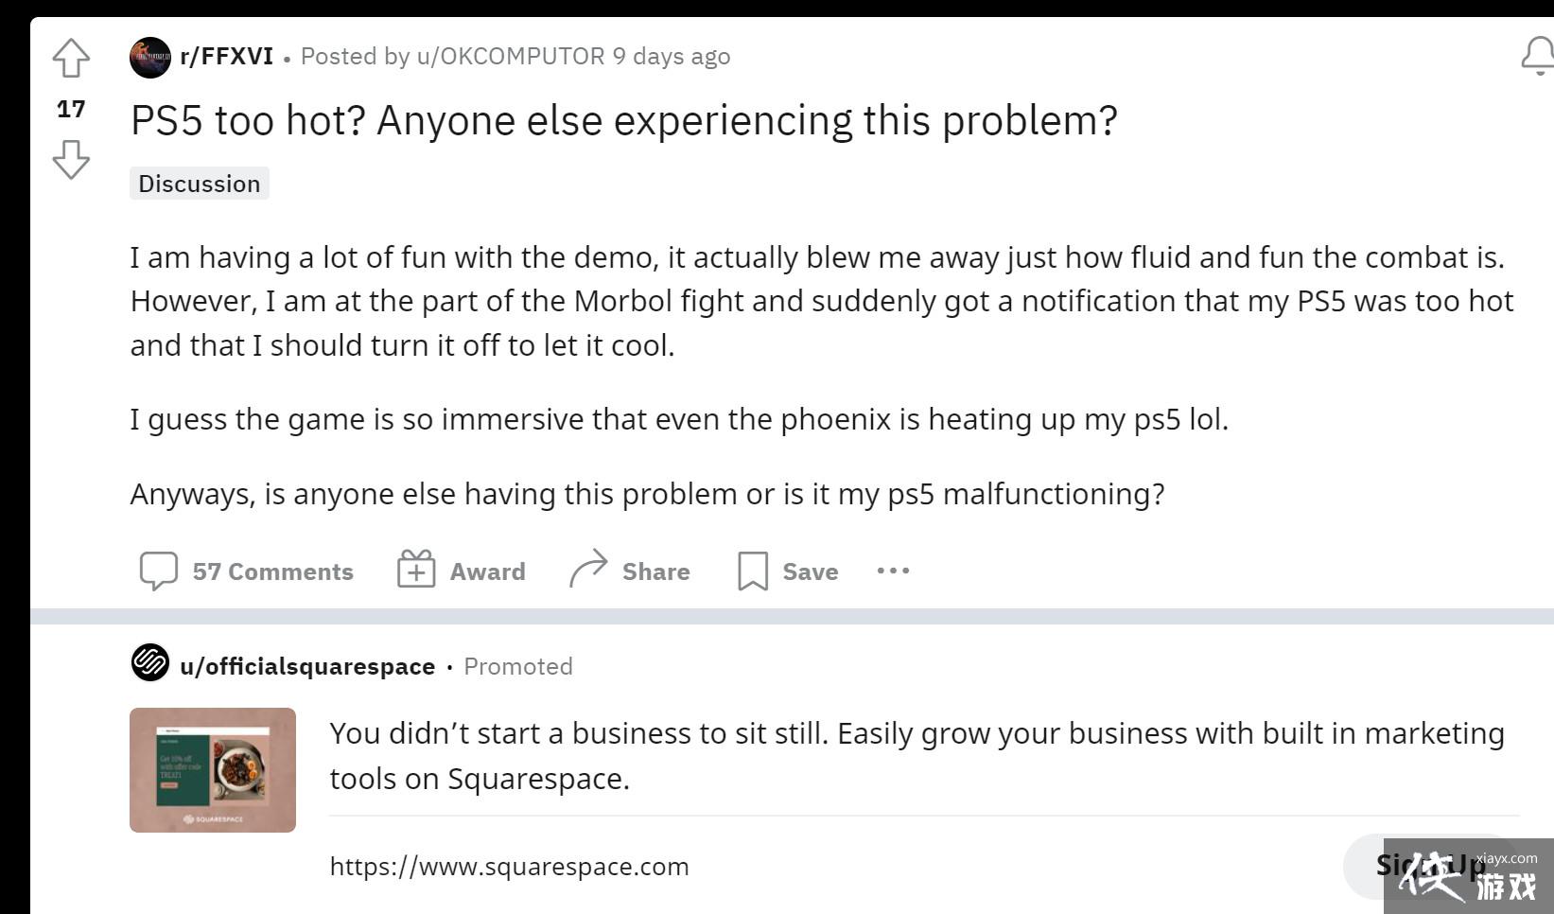Click the Award gift icon

click(x=416, y=570)
